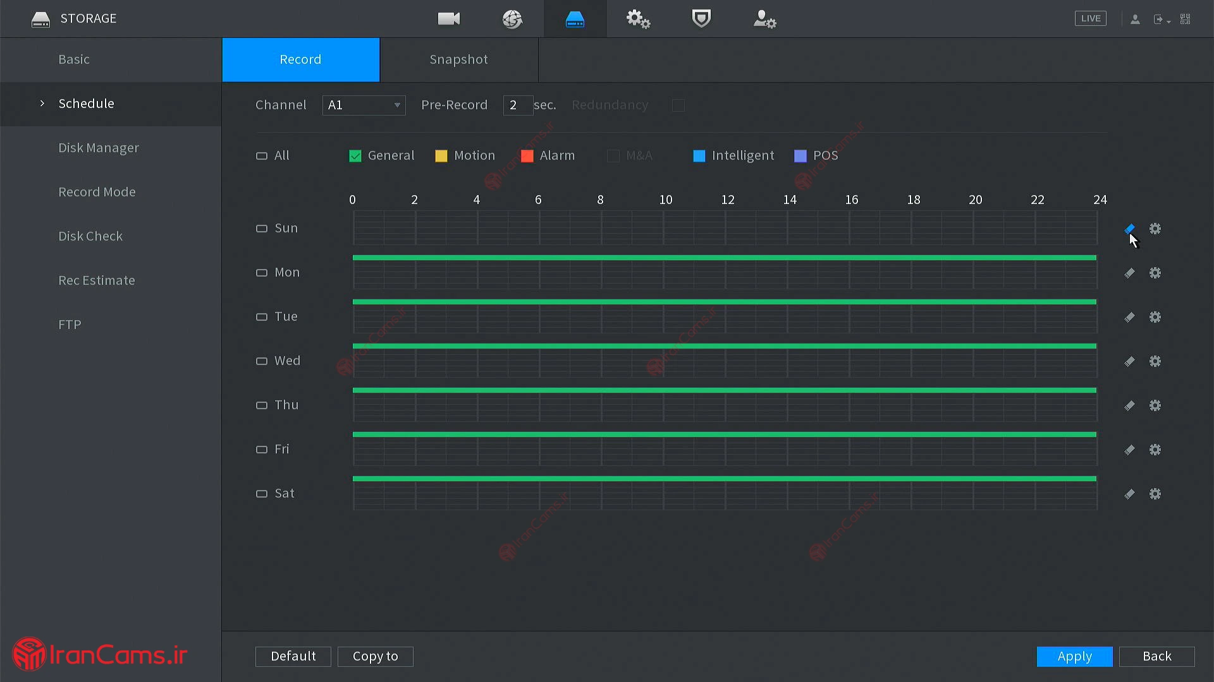Open the System gears icon
Screen dimensions: 1214x682
(638, 19)
